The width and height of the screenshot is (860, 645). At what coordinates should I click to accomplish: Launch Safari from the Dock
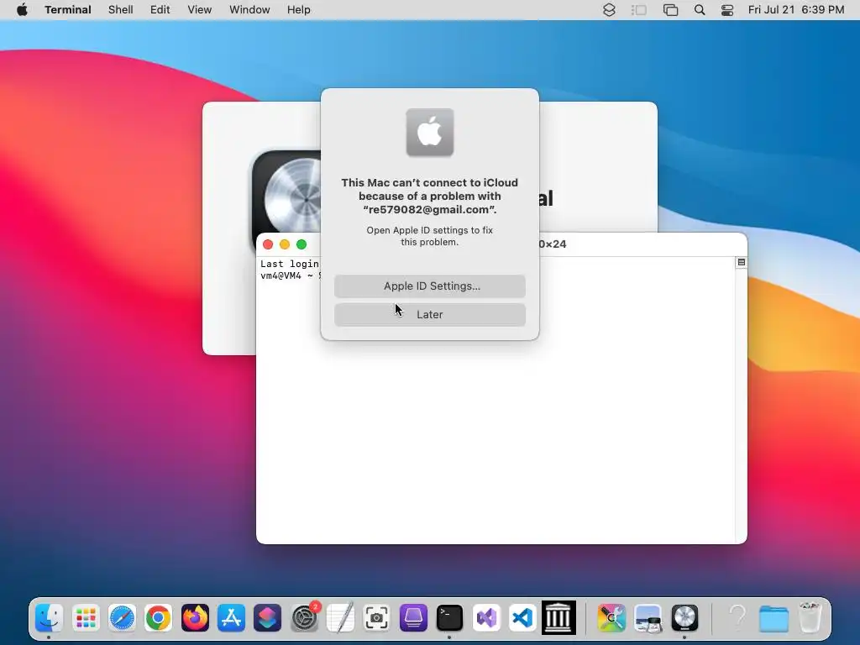point(122,618)
